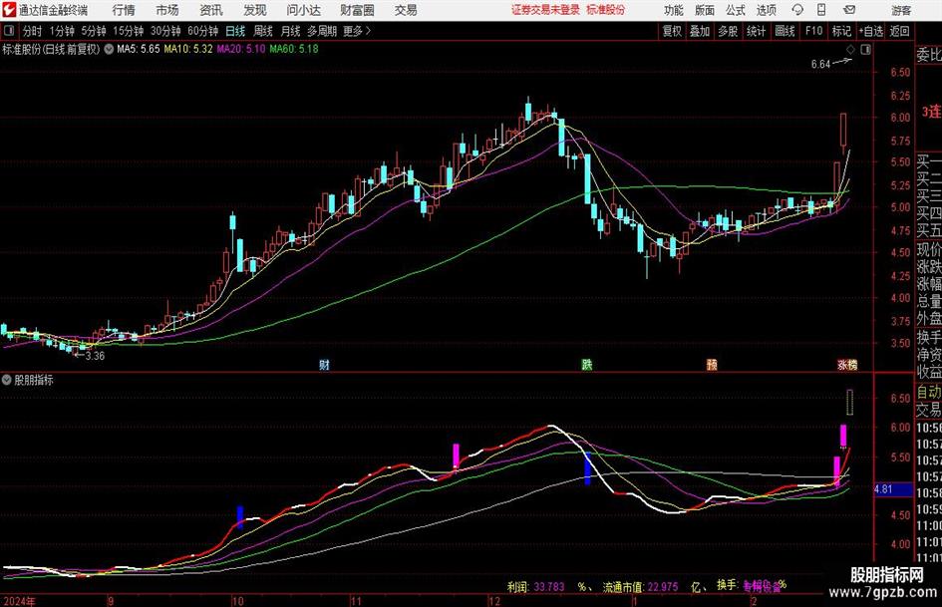Click the orange 预 event marker
This screenshot has width=942, height=607.
pyautogui.click(x=712, y=364)
